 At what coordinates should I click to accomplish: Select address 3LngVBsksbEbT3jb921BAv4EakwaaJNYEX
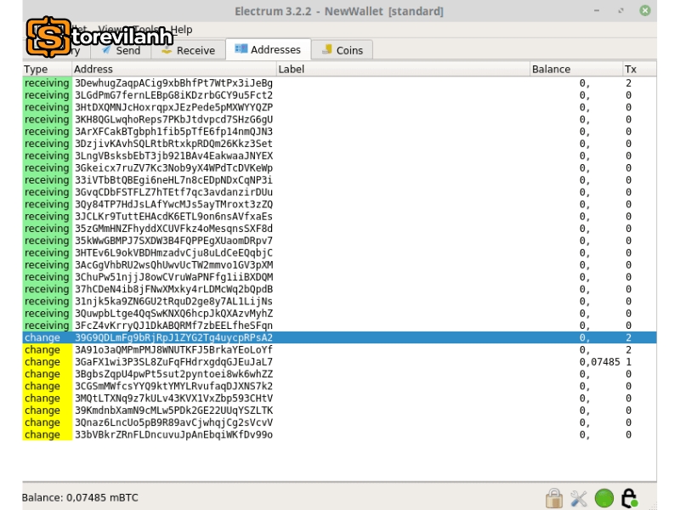coord(173,156)
